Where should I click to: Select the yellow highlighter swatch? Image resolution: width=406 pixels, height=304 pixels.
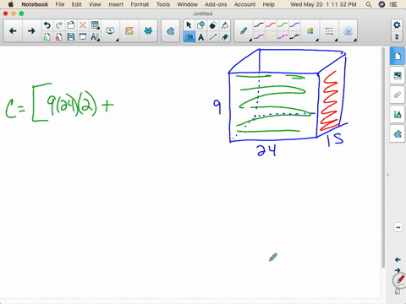271,36
